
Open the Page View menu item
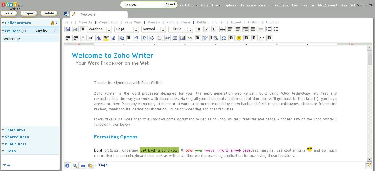tap(133, 22)
